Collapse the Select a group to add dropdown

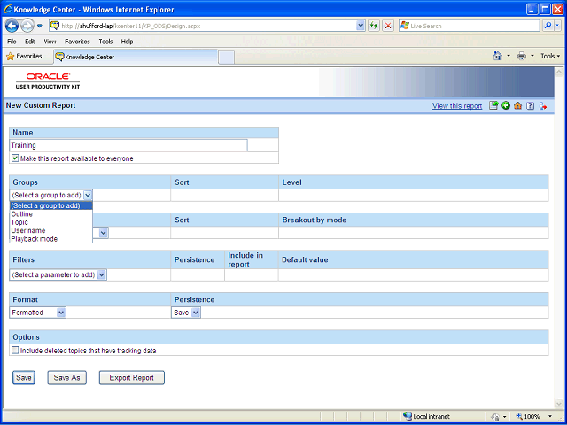pos(88,195)
